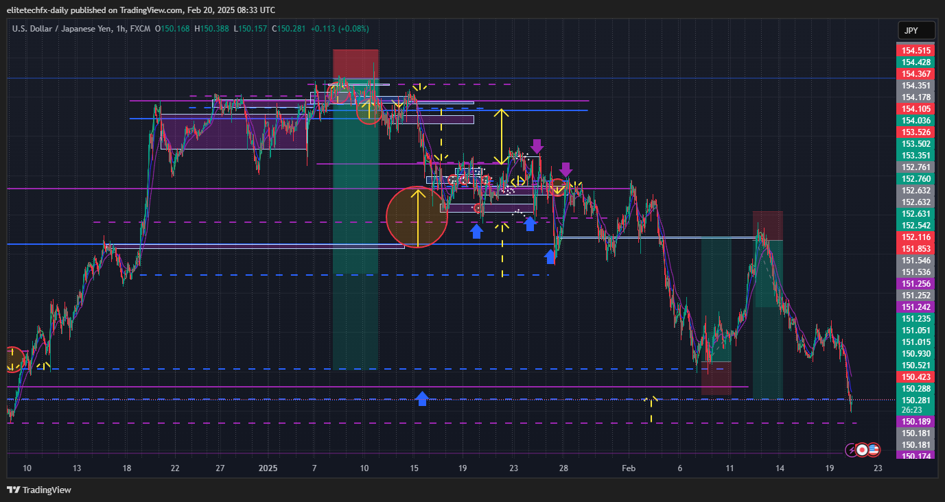The width and height of the screenshot is (945, 502).
Task: Click the elitetechfx-daily published header text
Action: (x=141, y=10)
